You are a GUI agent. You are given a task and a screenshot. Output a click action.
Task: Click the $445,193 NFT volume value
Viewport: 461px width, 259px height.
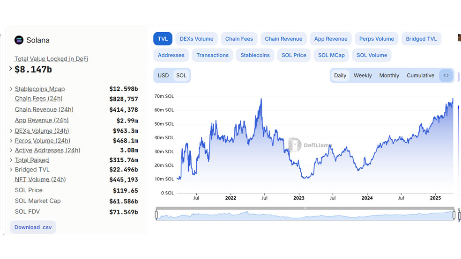click(124, 180)
